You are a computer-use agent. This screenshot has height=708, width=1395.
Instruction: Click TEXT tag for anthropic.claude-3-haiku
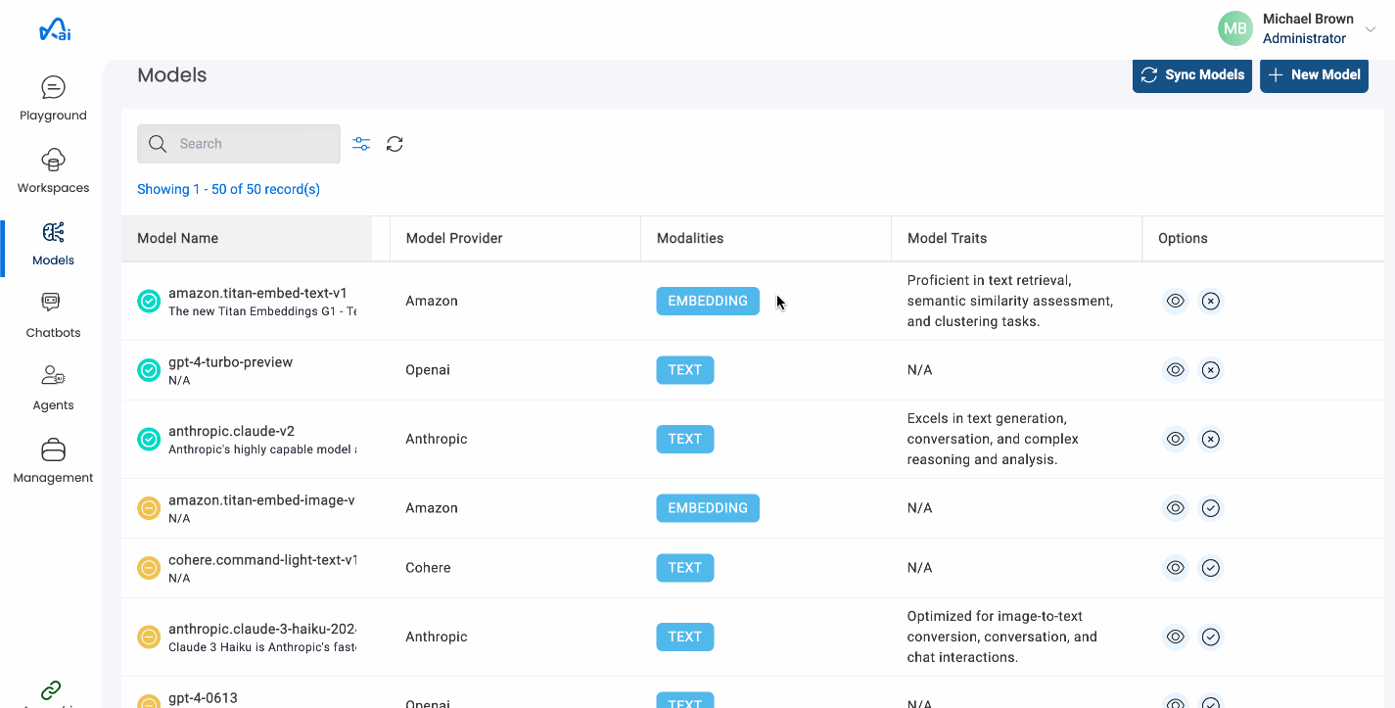tap(685, 637)
